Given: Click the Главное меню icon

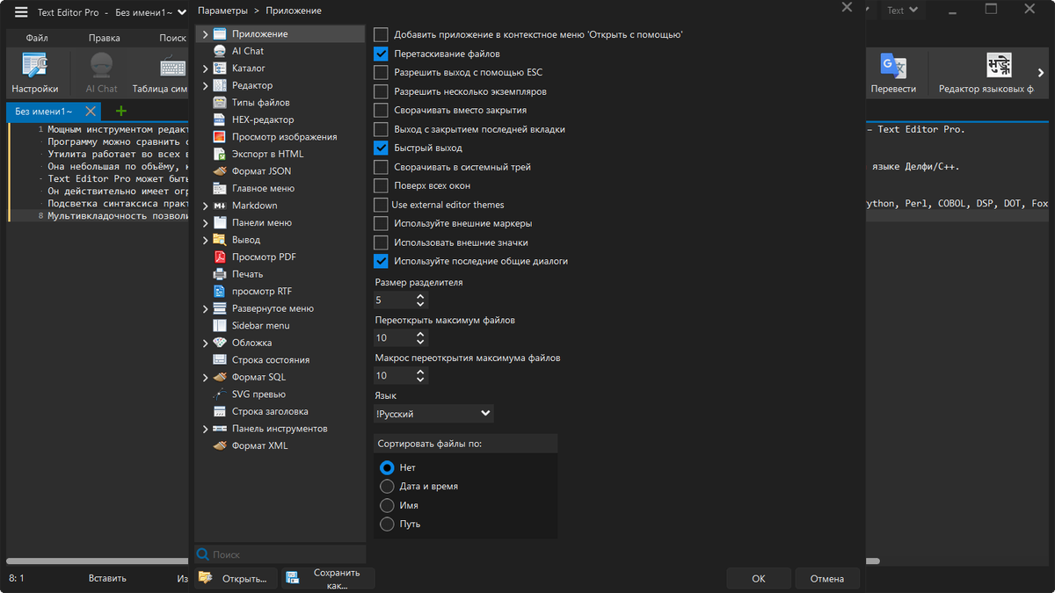Looking at the screenshot, I should pyautogui.click(x=220, y=188).
